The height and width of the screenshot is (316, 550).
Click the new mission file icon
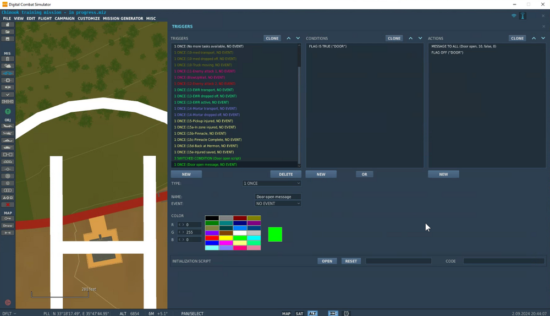(7, 25)
